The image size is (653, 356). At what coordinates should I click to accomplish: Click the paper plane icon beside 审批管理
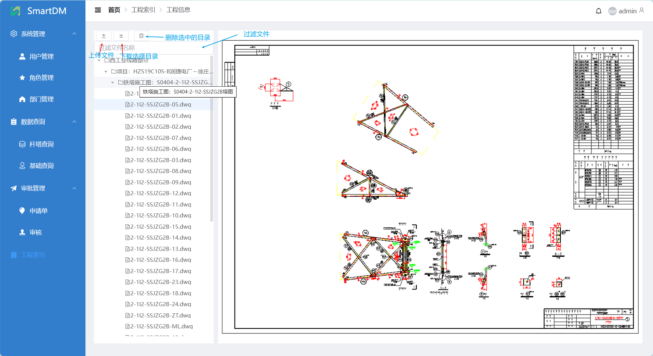14,188
